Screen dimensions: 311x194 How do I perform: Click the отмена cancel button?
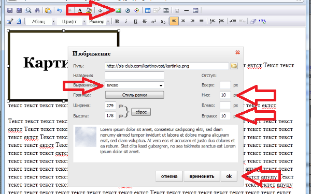[169, 176]
